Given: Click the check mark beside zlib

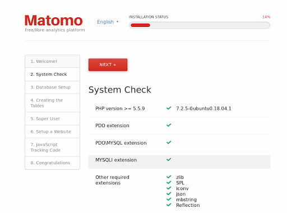Looking at the screenshot, I should [169, 177].
